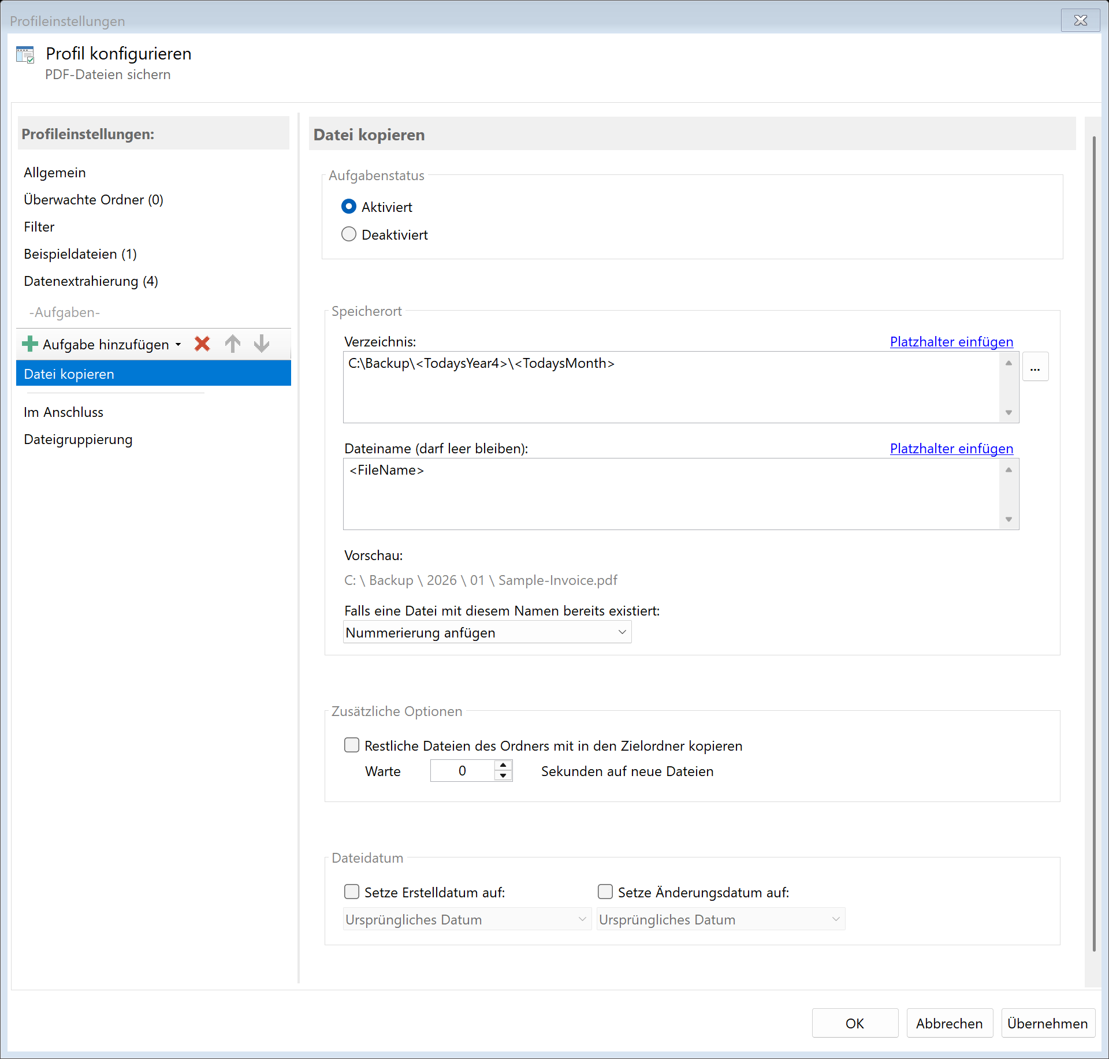The image size is (1109, 1059).
Task: Click profile icon beside Profil konfigurieren
Action: 25,55
